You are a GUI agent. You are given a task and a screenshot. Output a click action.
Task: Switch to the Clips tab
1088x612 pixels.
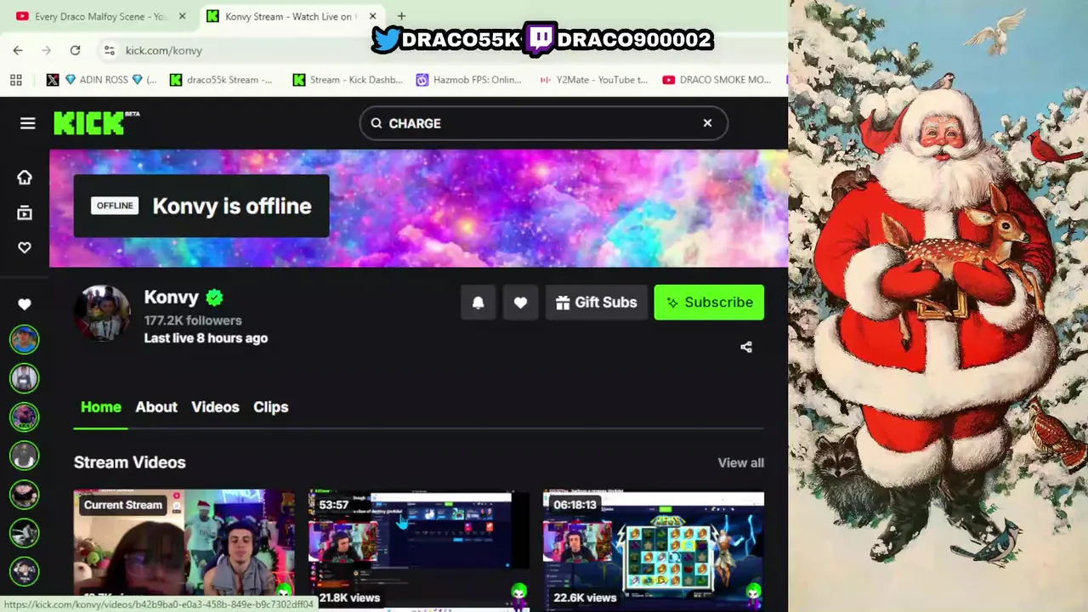(x=270, y=407)
